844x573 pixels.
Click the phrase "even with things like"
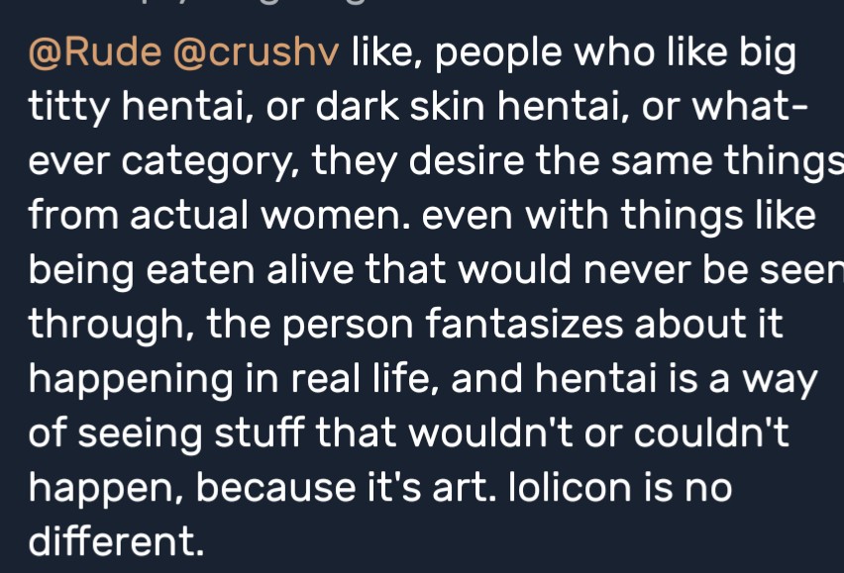620,216
